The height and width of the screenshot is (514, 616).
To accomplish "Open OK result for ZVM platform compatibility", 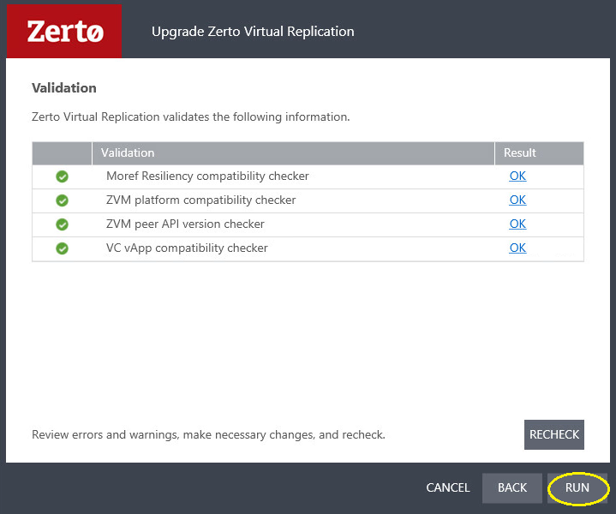I will (517, 200).
